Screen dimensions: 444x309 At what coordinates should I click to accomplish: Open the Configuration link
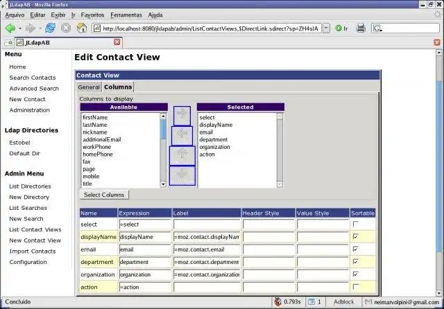coord(28,262)
